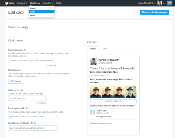The image size is (175, 138).
Task: Click the 10:10 PM - 5 May 2013 timestamp
Action: (x=99, y=76)
